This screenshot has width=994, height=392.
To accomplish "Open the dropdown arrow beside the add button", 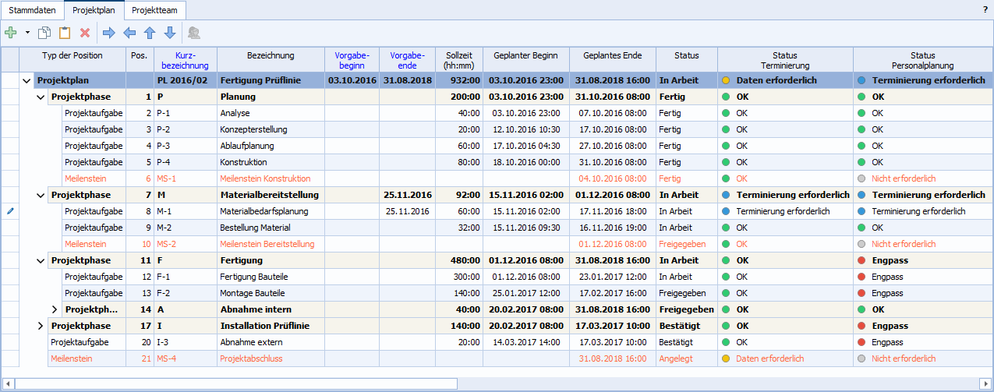I will click(27, 33).
